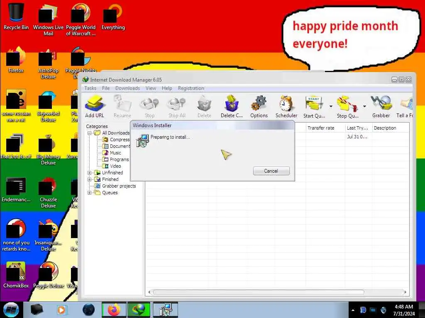Sort by Last Try column header
The image size is (425, 318).
pyautogui.click(x=359, y=128)
